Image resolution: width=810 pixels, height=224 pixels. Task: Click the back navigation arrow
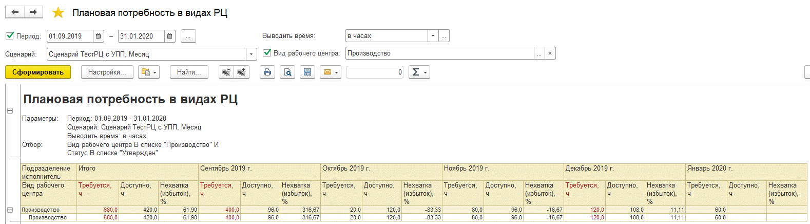[x=15, y=12]
